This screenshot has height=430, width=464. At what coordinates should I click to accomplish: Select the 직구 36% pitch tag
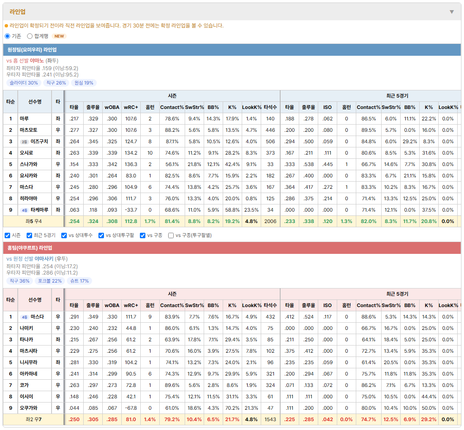[19, 281]
